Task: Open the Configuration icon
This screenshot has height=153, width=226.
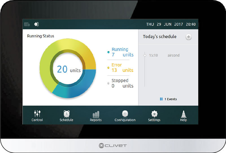Action: [125, 114]
